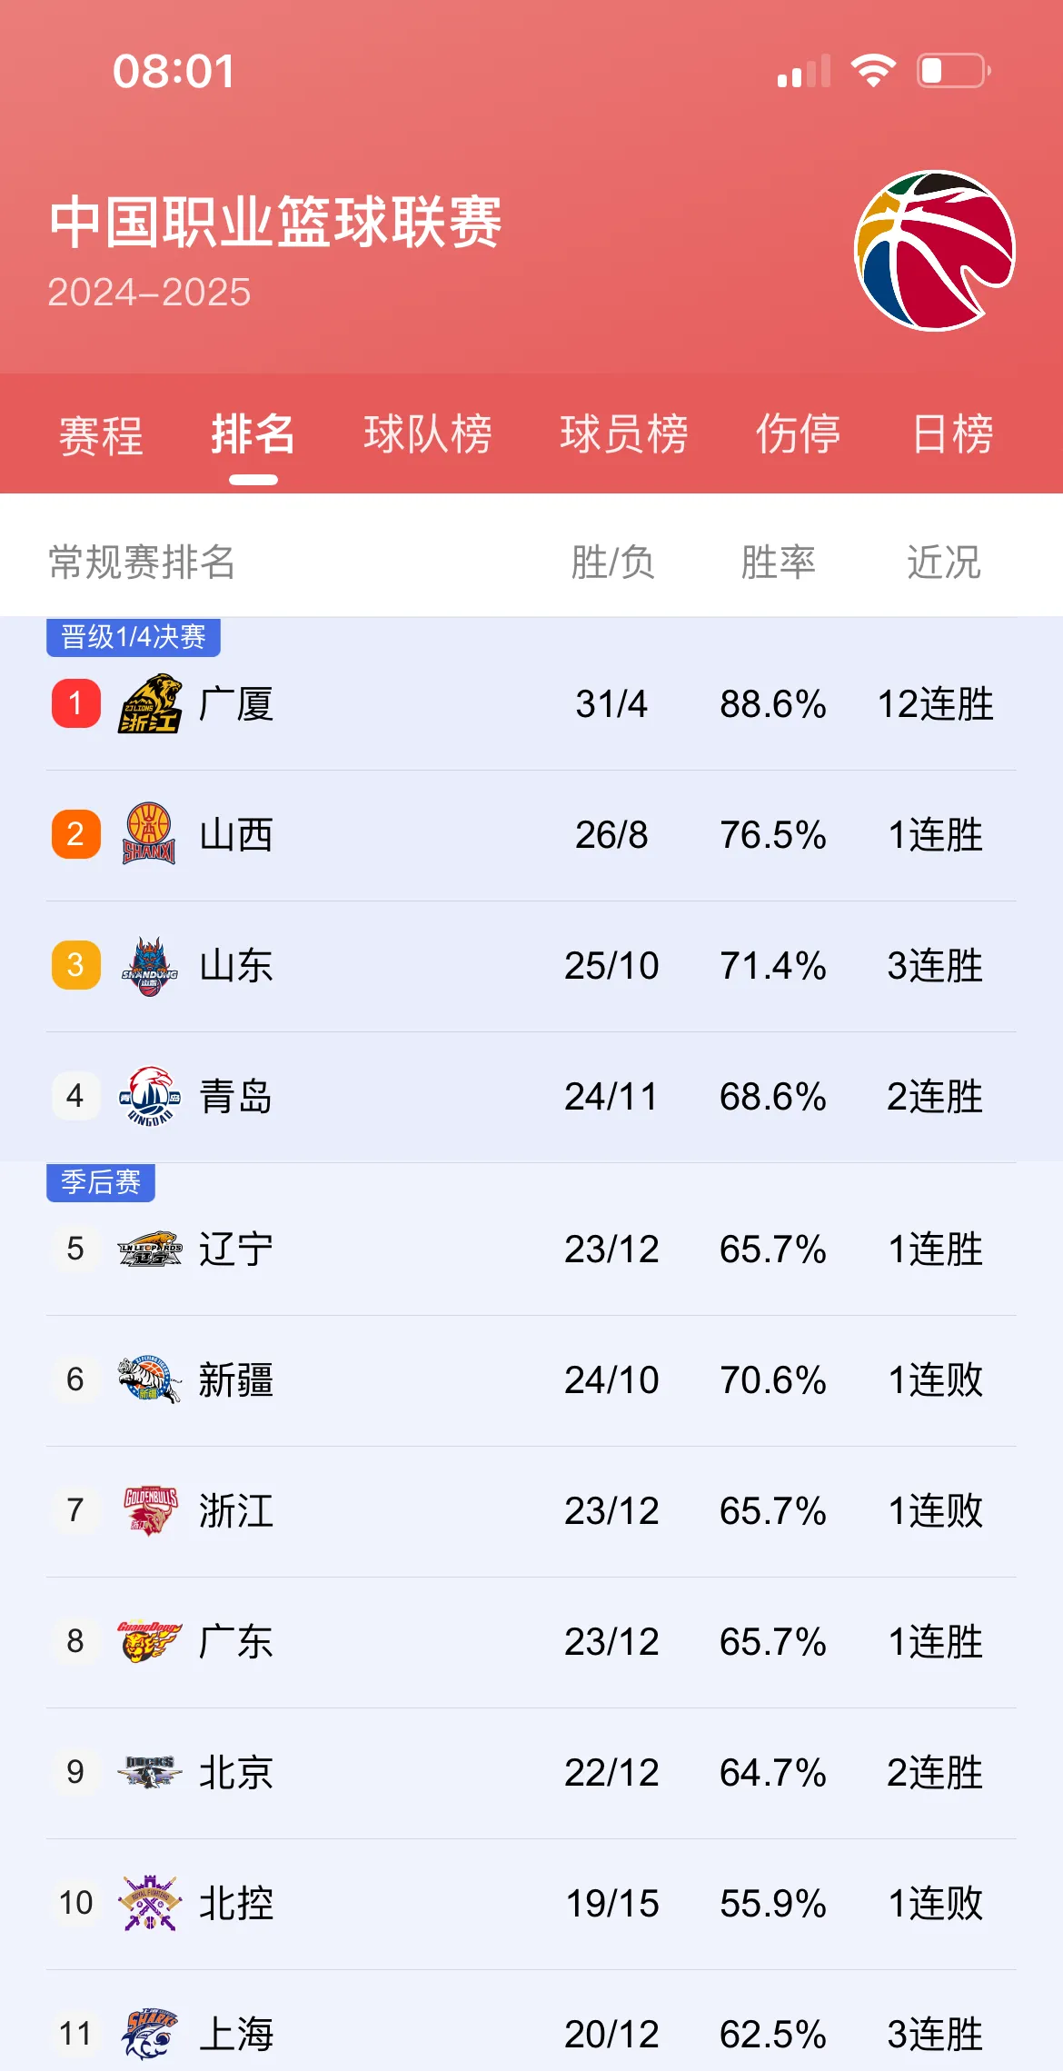Image resolution: width=1063 pixels, height=2071 pixels.
Task: Tap the Xinjiang Flying Tigers logo
Action: pos(149,1379)
